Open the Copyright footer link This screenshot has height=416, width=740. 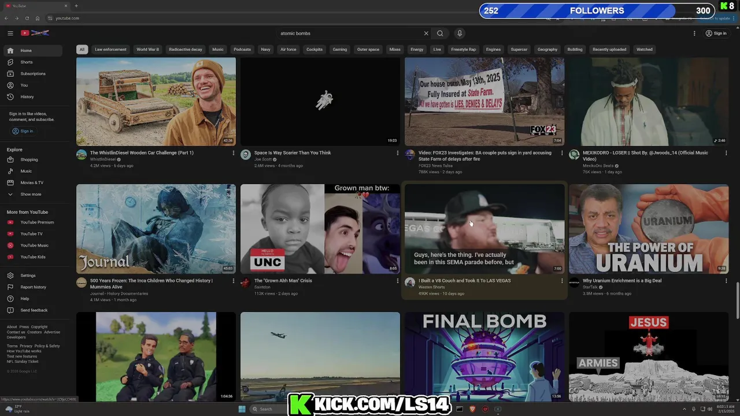pos(39,327)
